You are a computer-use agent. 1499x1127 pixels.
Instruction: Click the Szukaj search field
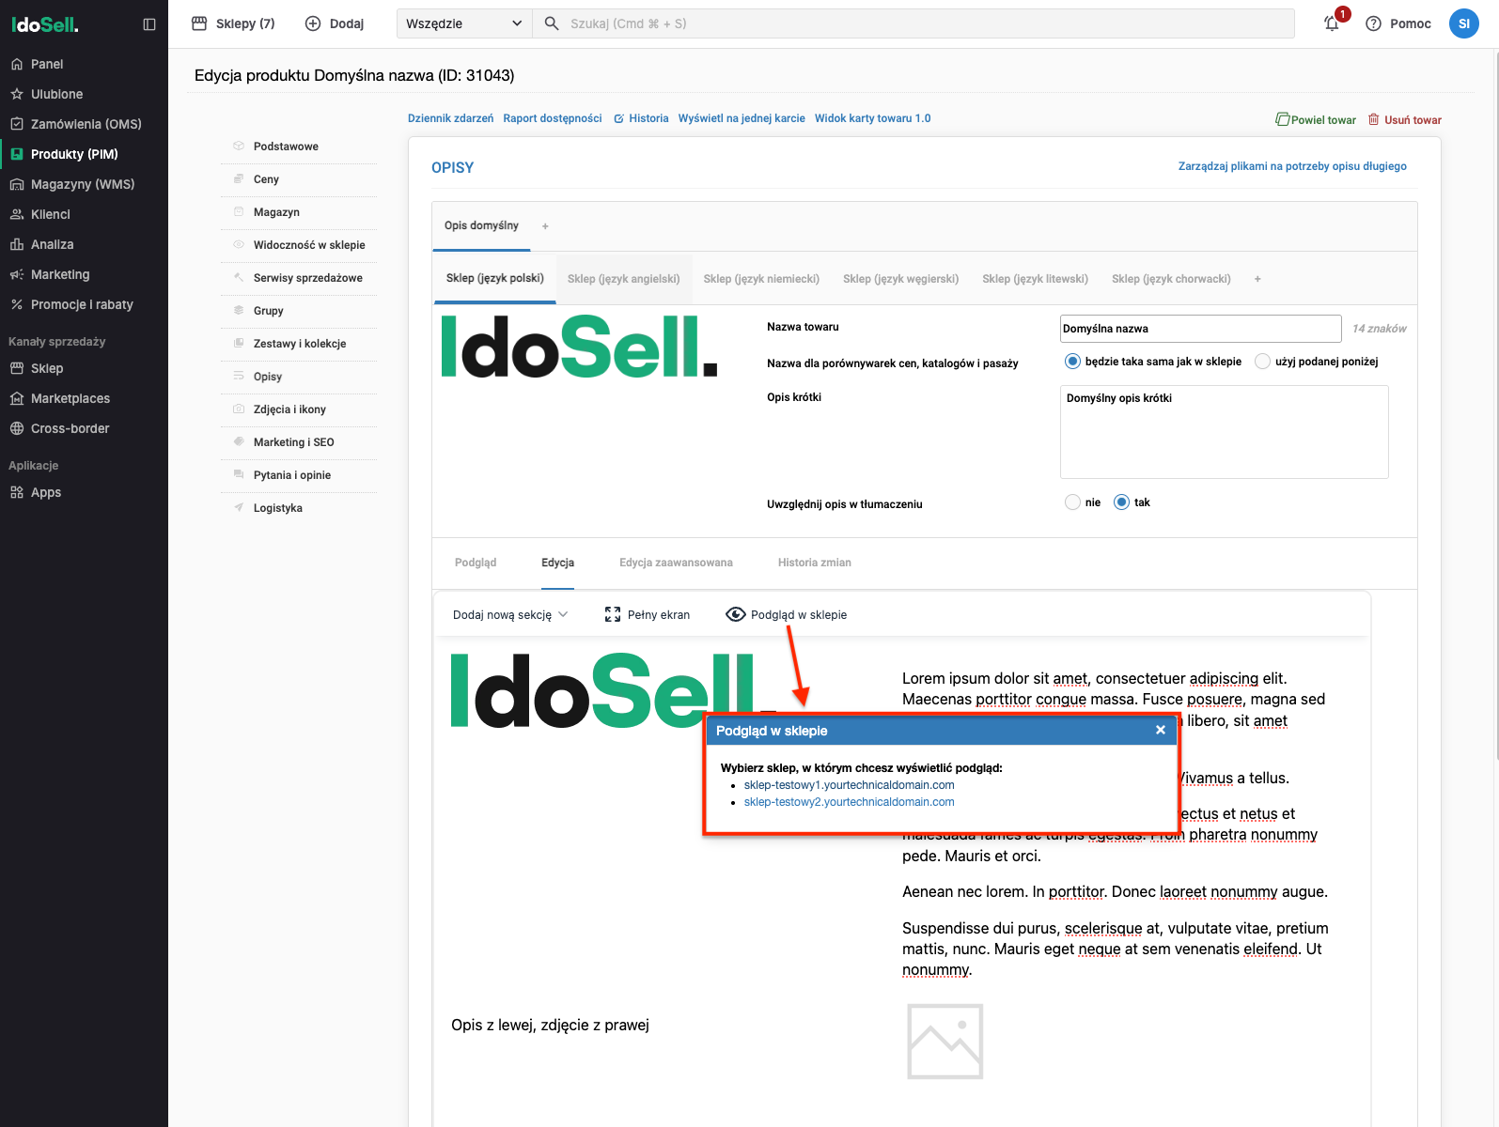pos(913,23)
